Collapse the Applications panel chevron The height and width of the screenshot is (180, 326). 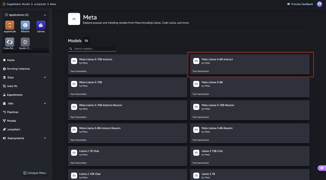pyautogui.click(x=45, y=15)
